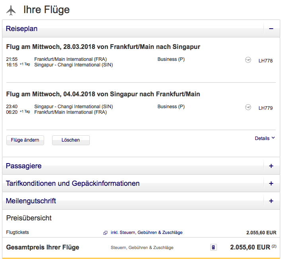The height and width of the screenshot is (259, 281).
Task: Click flight number LH778
Action: [265, 61]
